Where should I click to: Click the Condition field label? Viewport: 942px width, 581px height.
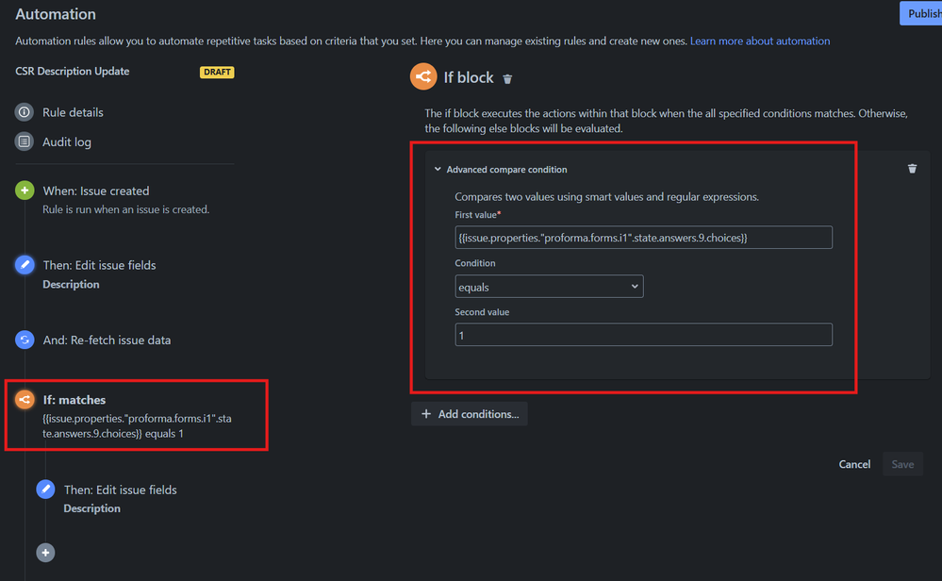475,263
